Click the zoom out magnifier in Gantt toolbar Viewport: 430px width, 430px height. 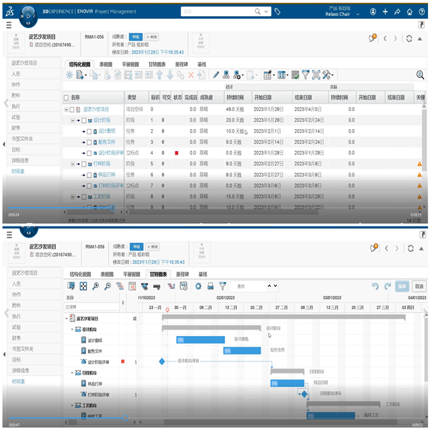[107, 286]
